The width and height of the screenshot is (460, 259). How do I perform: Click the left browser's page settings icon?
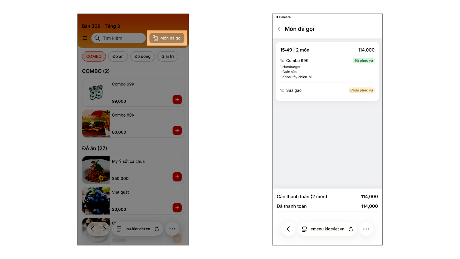pyautogui.click(x=119, y=229)
